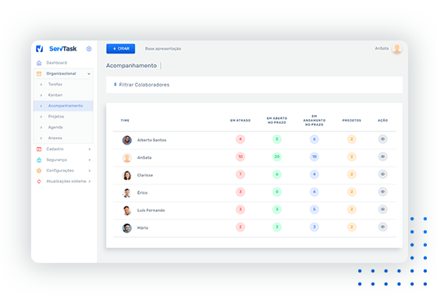View Alberto Santos with the eye icon
The height and width of the screenshot is (302, 437).
coord(382,139)
